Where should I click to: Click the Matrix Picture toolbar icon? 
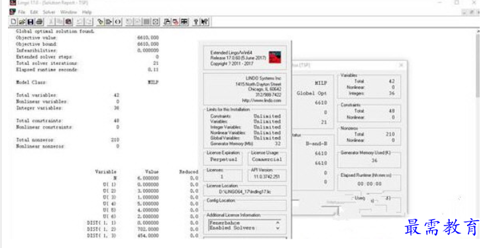click(x=146, y=22)
